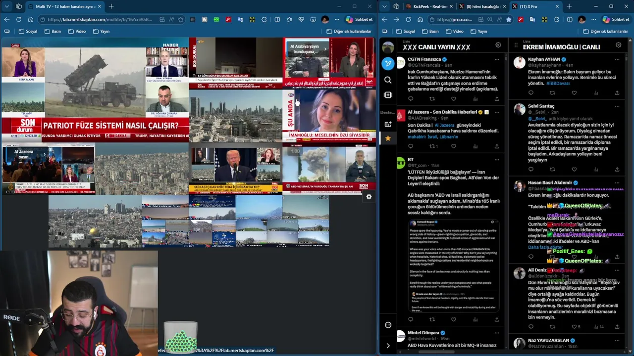634x356 pixels.
Task: Like the Selvi Sarıtaç post
Action: pos(574,170)
